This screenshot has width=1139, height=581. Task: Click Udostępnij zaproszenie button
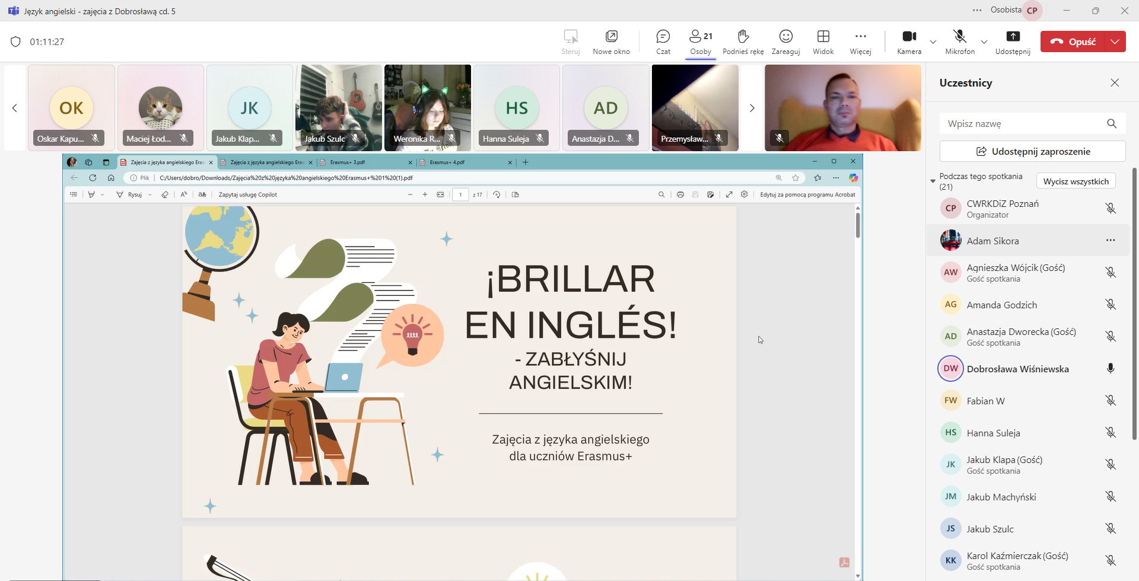click(x=1032, y=151)
